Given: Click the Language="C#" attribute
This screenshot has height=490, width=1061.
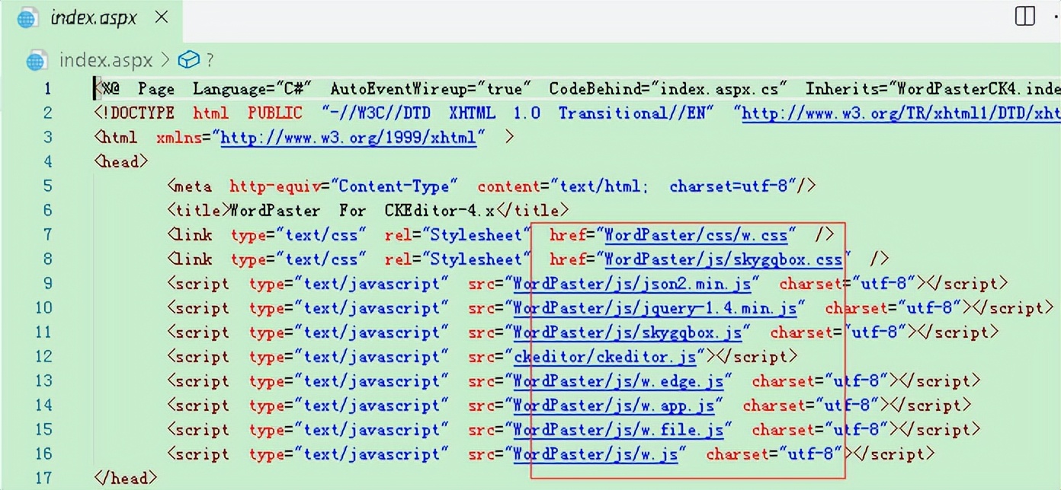Looking at the screenshot, I should pyautogui.click(x=251, y=89).
